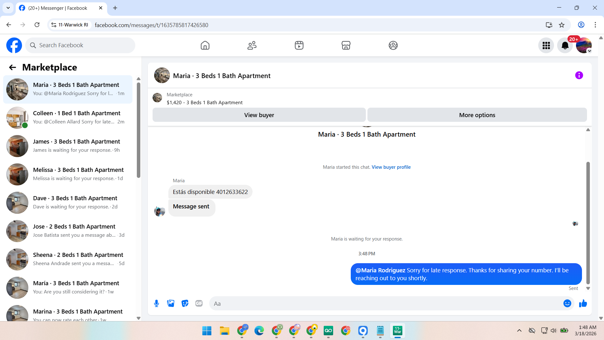Click the chat messages scrollbar

pos(588,223)
